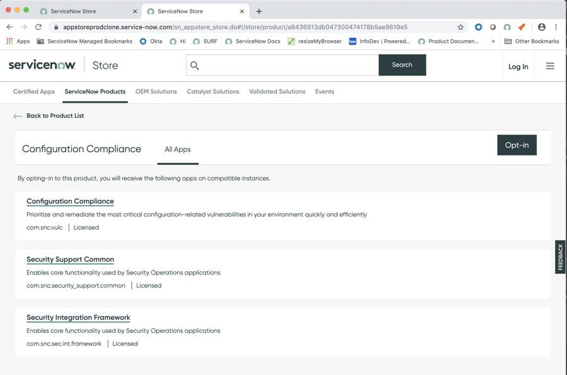Go back using browser back arrow

click(x=9, y=27)
